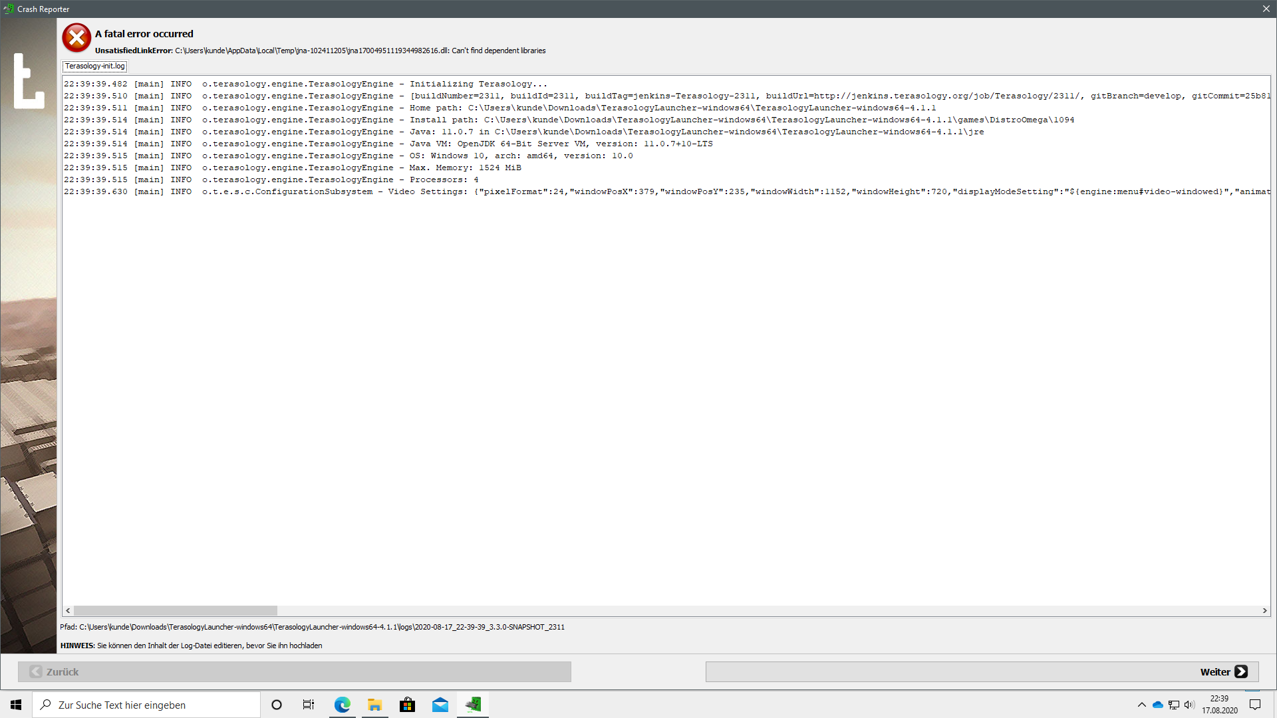
Task: Click the 'Java: 11.0.7 in' log line
Action: (523, 132)
